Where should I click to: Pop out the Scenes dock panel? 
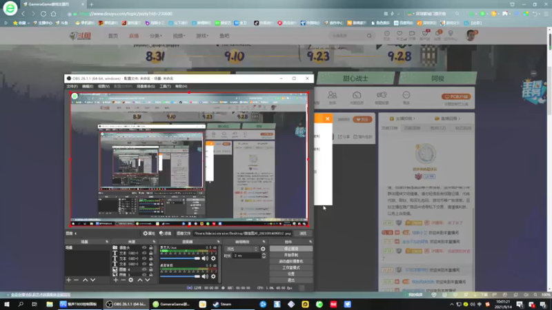pyautogui.click(x=107, y=242)
